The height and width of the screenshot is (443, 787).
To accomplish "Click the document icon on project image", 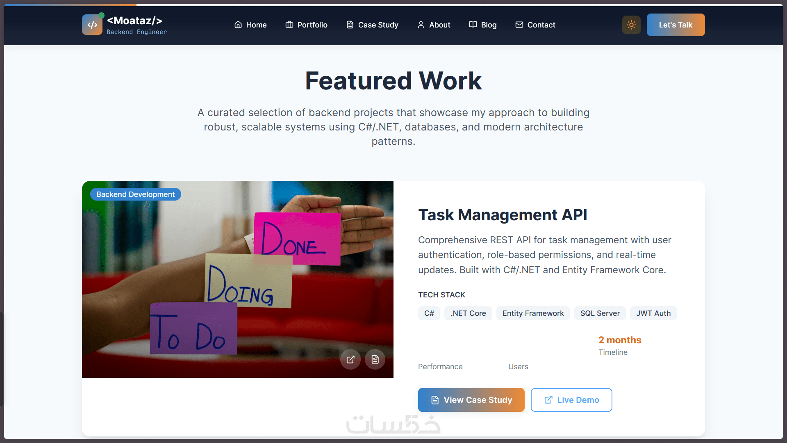I will point(375,359).
